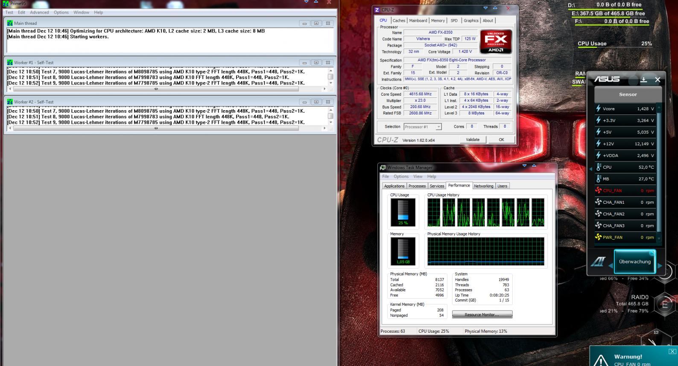Screen dimensions: 678x366
Task: Click the sensor list scroll-down arrow
Action: pyautogui.click(x=659, y=238)
